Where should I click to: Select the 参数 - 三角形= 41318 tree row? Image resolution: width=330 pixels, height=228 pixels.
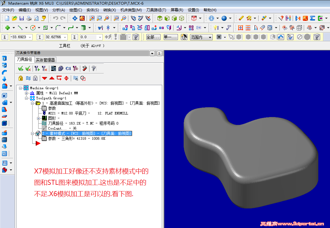[76, 138]
